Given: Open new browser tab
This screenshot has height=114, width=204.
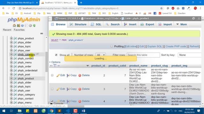Looking at the screenshot, I should pos(81,3).
